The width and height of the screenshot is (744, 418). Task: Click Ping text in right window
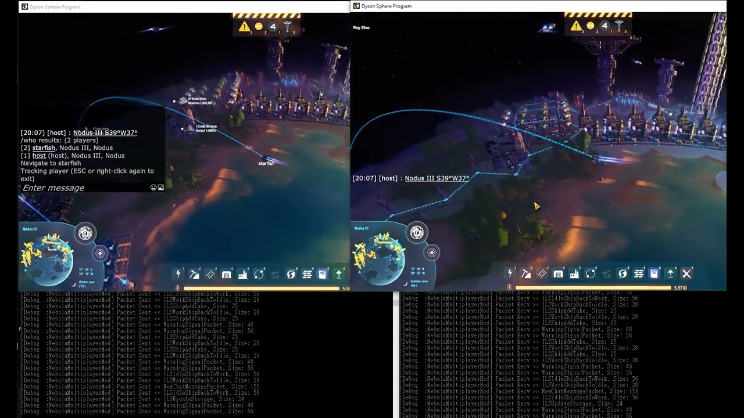pyautogui.click(x=361, y=27)
